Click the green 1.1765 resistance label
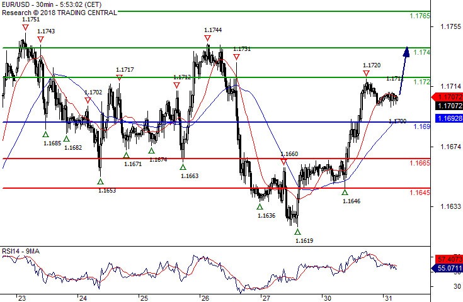The image size is (463, 302). click(420, 16)
